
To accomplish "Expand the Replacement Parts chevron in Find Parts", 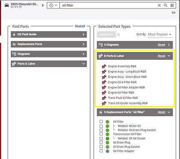I will [84, 44].
